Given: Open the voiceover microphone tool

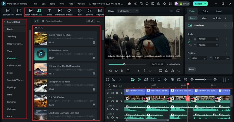Looking at the screenshot, I should tap(166, 80).
